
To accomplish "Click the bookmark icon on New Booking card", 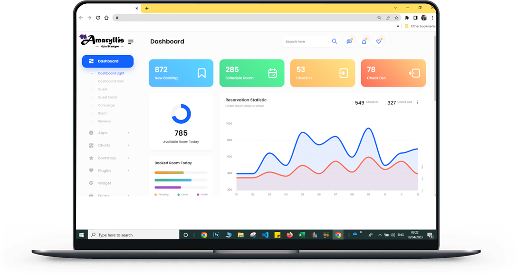I will [201, 73].
